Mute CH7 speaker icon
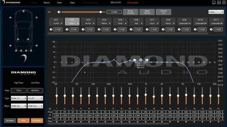 point(147,29)
